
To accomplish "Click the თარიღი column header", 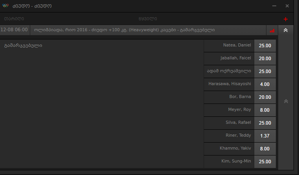I will click(14, 19).
